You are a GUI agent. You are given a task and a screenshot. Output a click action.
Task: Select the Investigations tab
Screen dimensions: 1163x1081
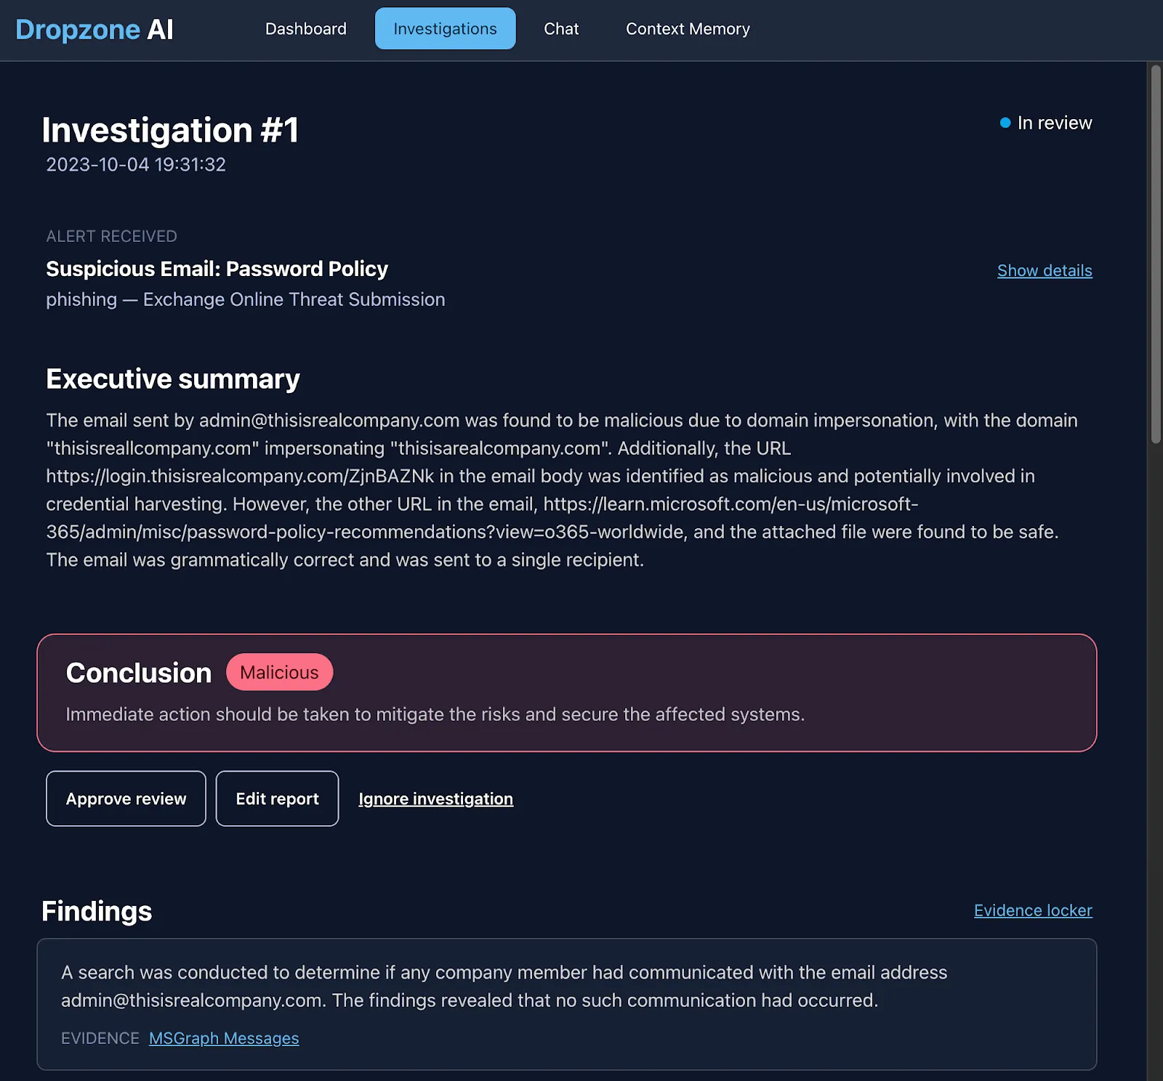(x=445, y=29)
